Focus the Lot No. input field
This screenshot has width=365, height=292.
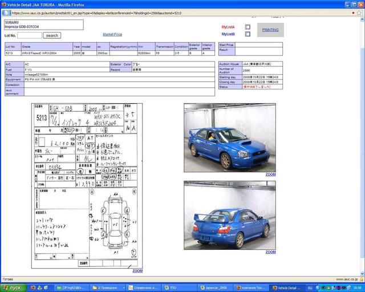pyautogui.click(x=30, y=35)
